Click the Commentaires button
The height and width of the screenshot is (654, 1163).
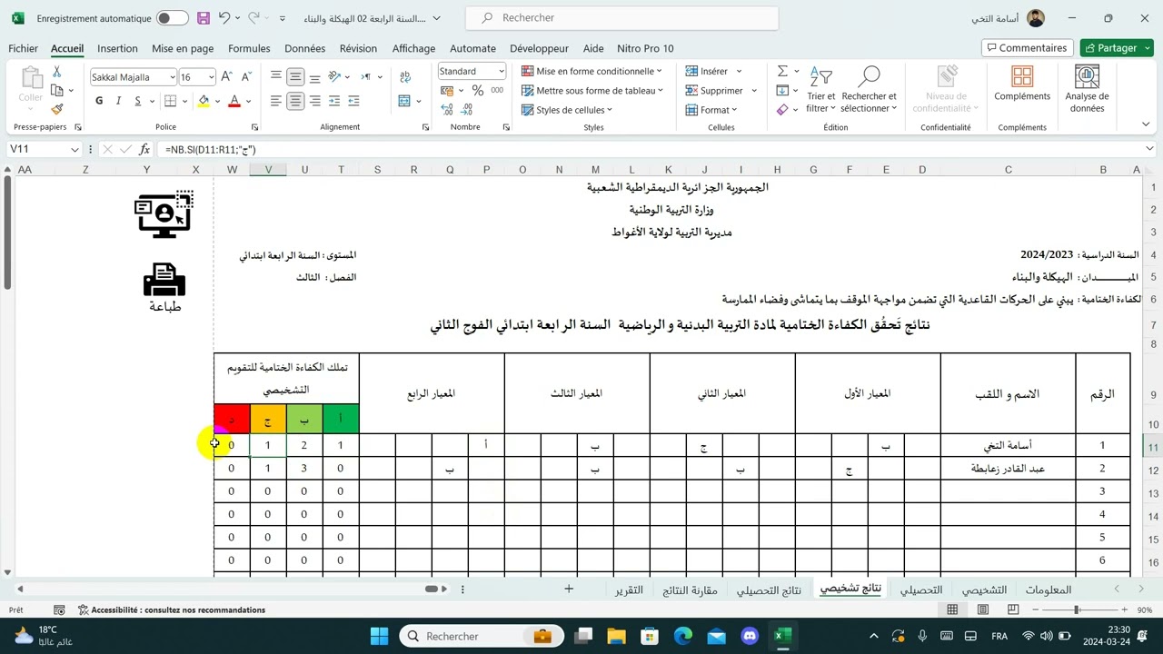coord(1027,48)
